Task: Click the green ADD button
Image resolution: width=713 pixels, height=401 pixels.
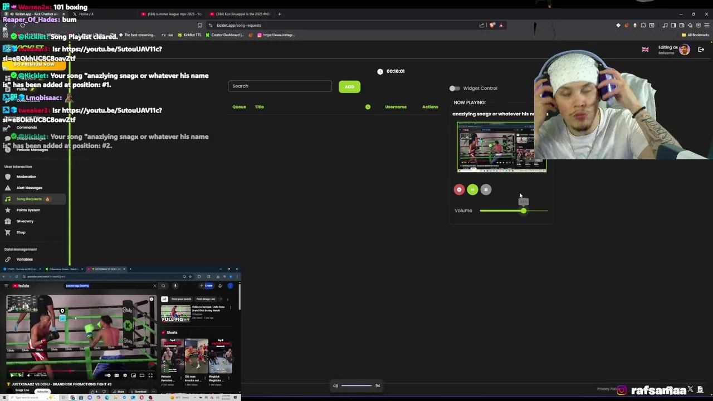Action: pos(349,86)
